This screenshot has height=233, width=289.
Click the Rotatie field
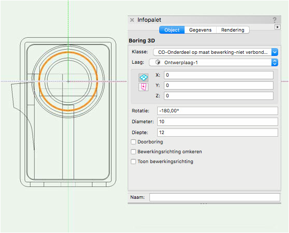point(218,111)
